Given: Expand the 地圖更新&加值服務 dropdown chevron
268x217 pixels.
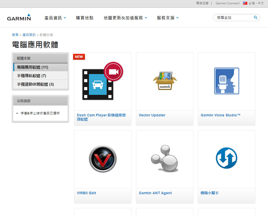Looking at the screenshot, I should click(146, 18).
